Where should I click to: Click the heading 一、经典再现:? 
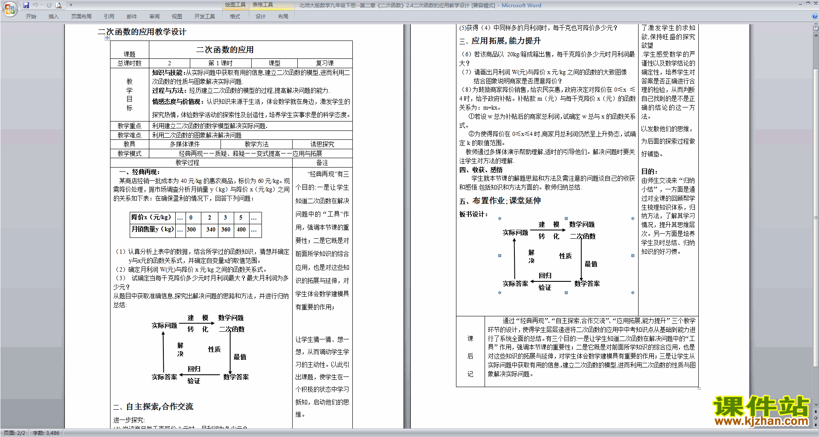point(139,172)
